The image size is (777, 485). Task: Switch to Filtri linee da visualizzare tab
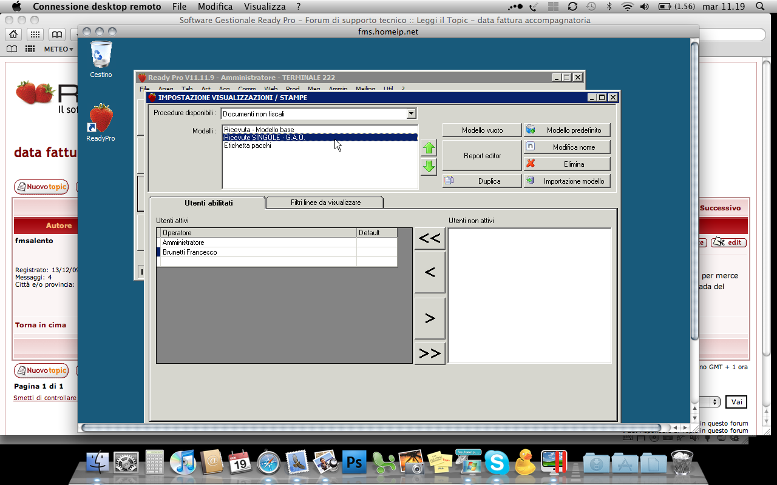coord(325,202)
